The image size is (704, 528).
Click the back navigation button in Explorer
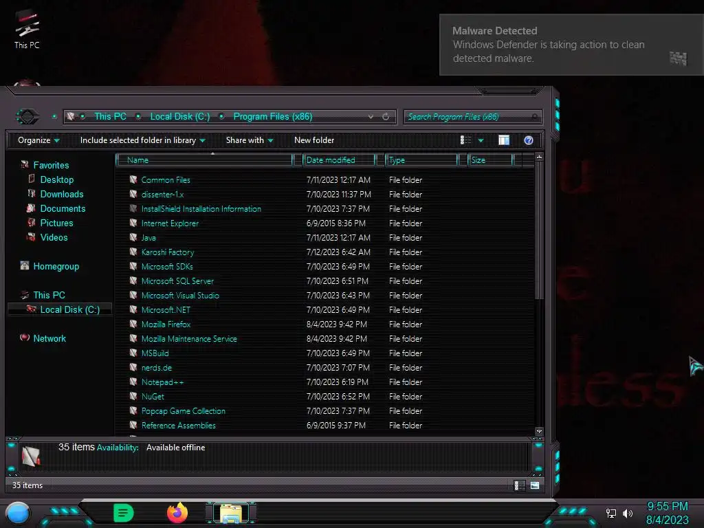tap(27, 117)
